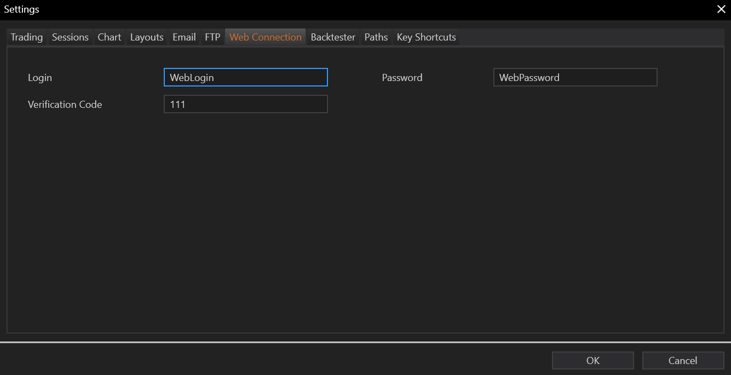Focus the Password field with WebPassword
The height and width of the screenshot is (375, 731).
[575, 78]
